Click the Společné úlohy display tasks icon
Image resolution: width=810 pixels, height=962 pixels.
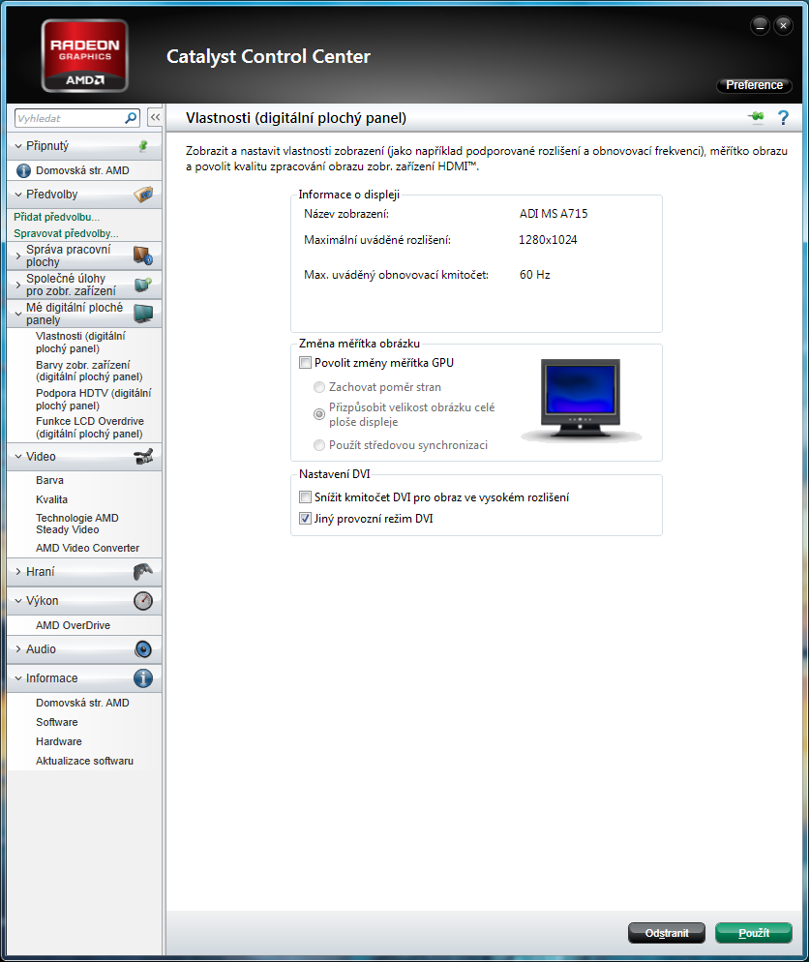[143, 285]
